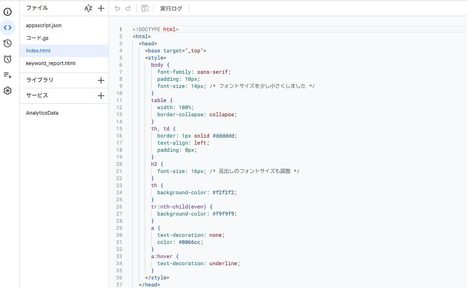467x288 pixels.
Task: Click the h3 selector line
Action: [x=157, y=164]
